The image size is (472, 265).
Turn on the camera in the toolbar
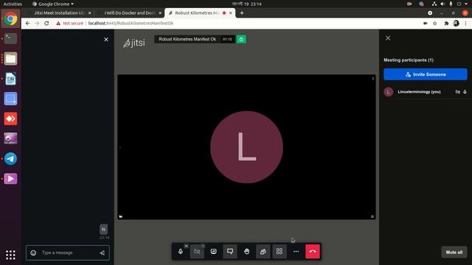coord(197,252)
